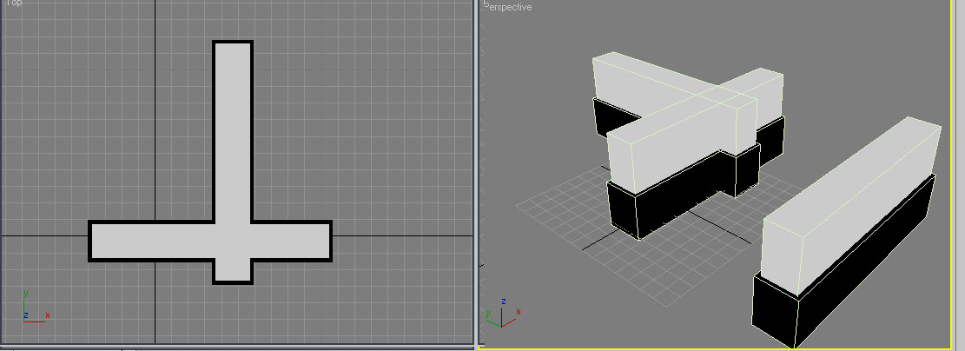Click the junction where the T-shape bars meet

click(x=233, y=241)
